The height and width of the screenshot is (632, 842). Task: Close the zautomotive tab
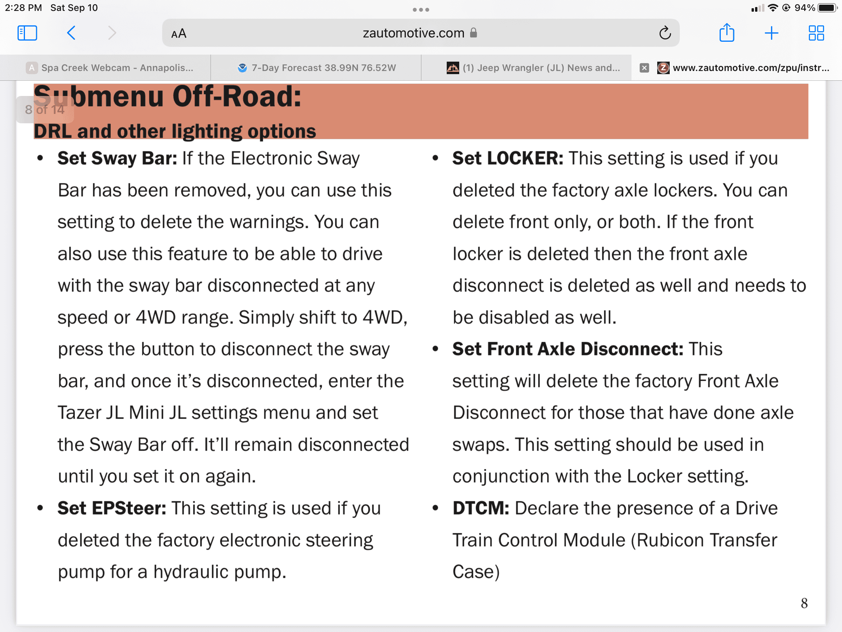644,68
